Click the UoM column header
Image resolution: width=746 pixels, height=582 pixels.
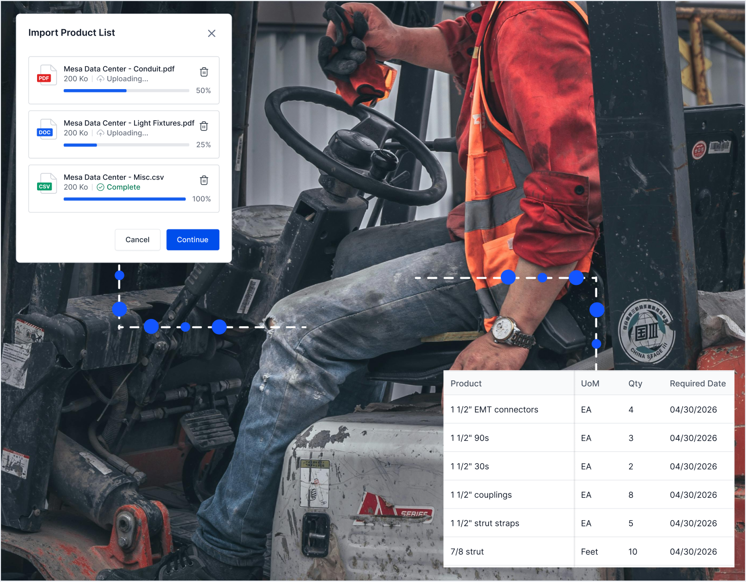pos(590,383)
